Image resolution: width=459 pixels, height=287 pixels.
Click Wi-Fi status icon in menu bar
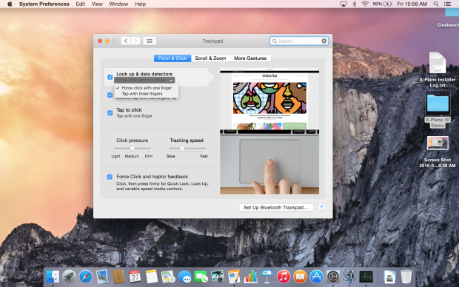pos(365,4)
